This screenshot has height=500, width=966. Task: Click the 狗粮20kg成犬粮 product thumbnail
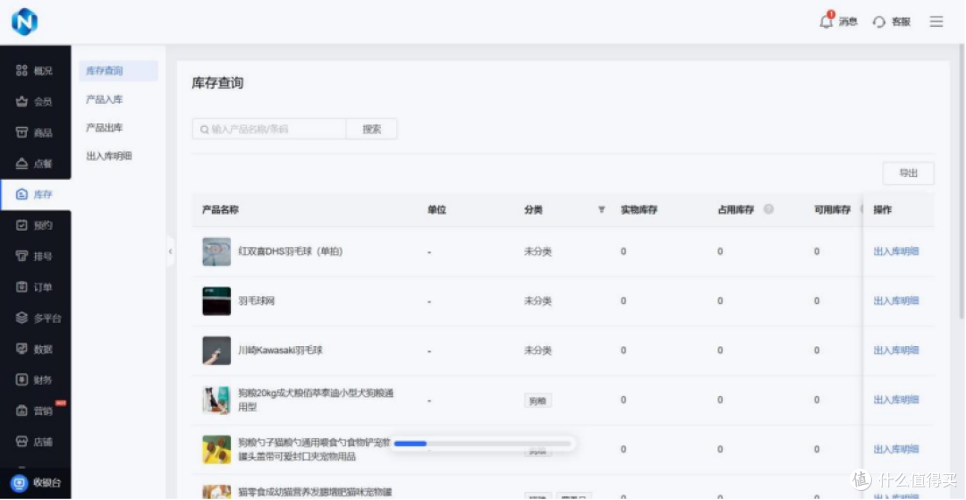pyautogui.click(x=216, y=400)
